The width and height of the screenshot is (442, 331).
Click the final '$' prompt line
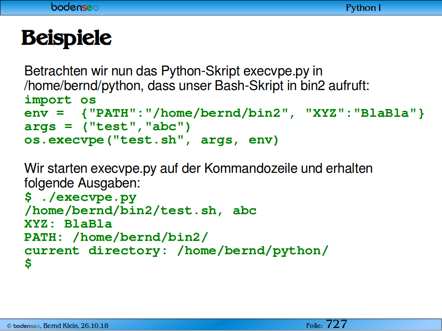tap(28, 264)
